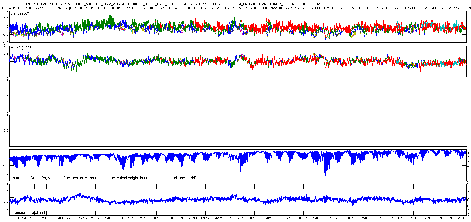Select the 21/08 date tick label
The height and width of the screenshot is (222, 471).
[413, 218]
